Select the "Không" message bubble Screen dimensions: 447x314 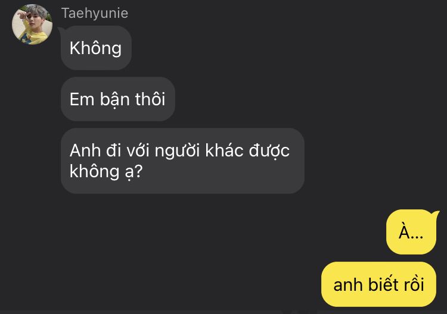(x=96, y=48)
